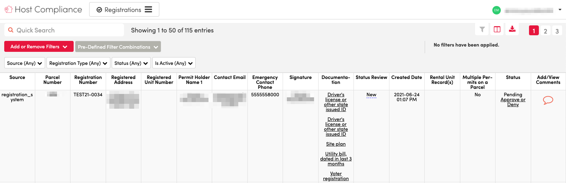Open the comment bubble for TEST21-0034
Screen dimensions: 566x183
[548, 100]
